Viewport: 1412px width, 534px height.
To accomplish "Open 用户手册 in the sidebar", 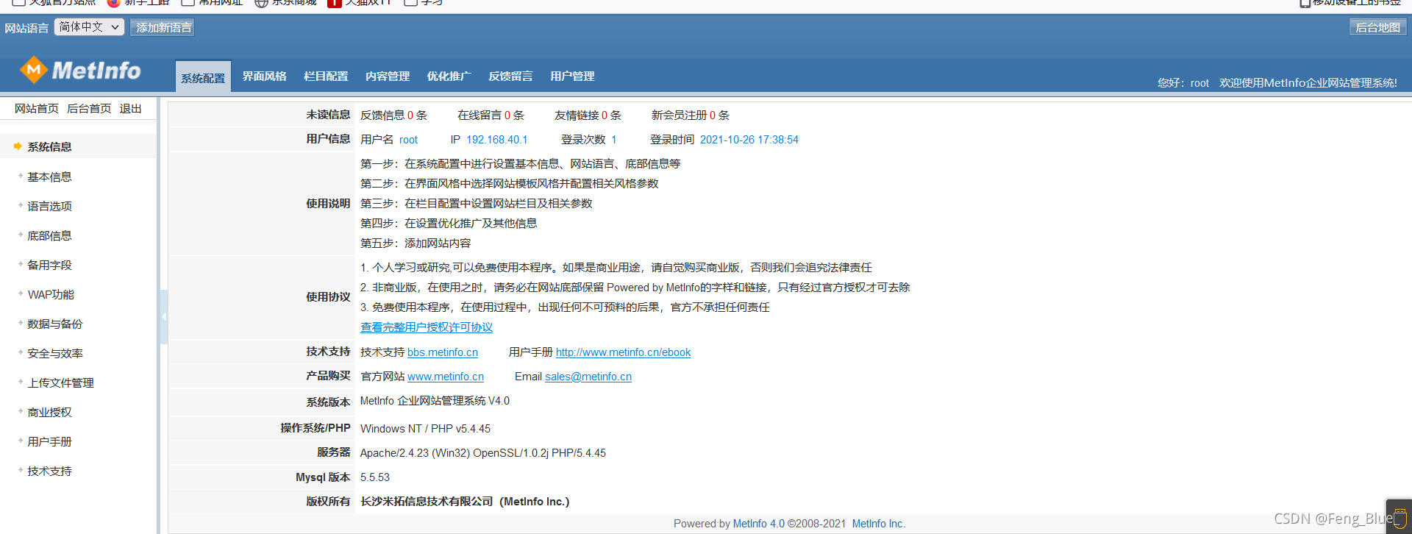I will (x=49, y=442).
